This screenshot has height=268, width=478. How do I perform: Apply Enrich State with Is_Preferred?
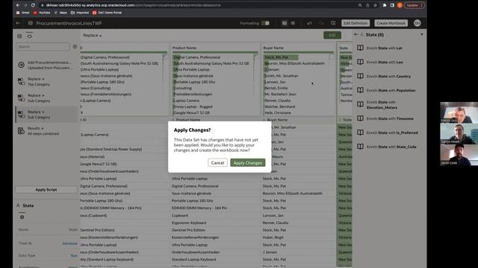392,133
